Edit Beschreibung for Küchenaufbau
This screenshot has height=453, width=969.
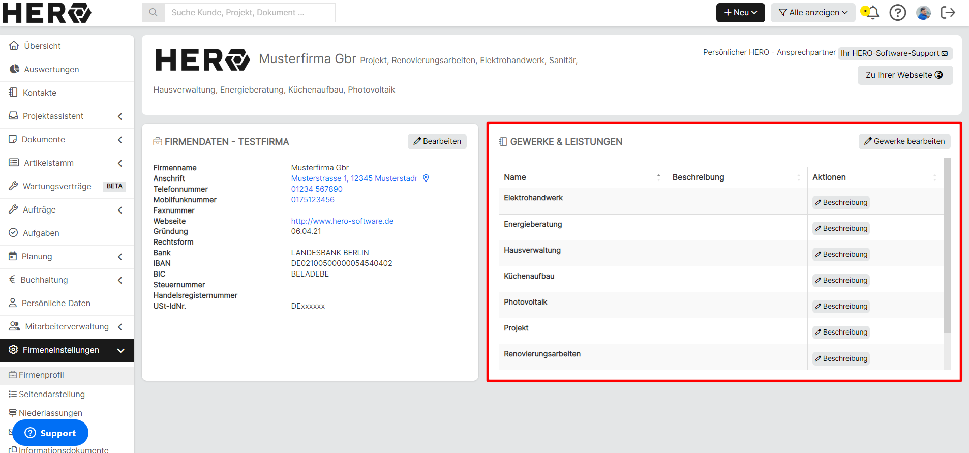point(841,280)
